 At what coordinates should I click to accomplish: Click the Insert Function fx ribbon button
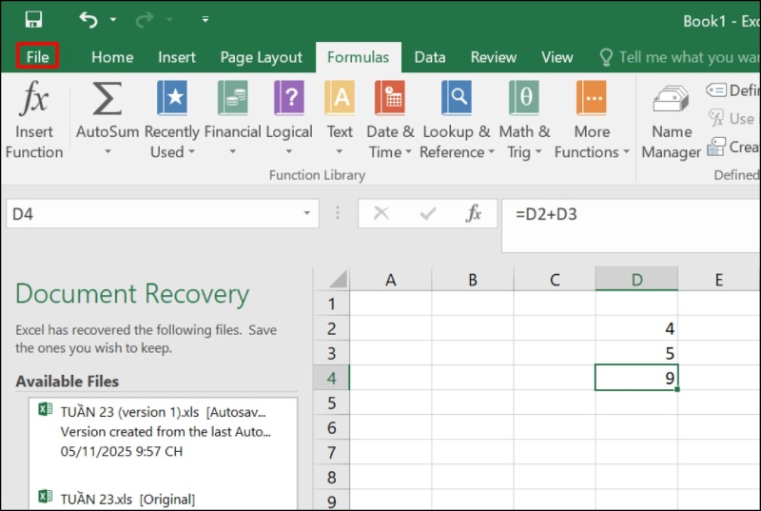point(34,119)
